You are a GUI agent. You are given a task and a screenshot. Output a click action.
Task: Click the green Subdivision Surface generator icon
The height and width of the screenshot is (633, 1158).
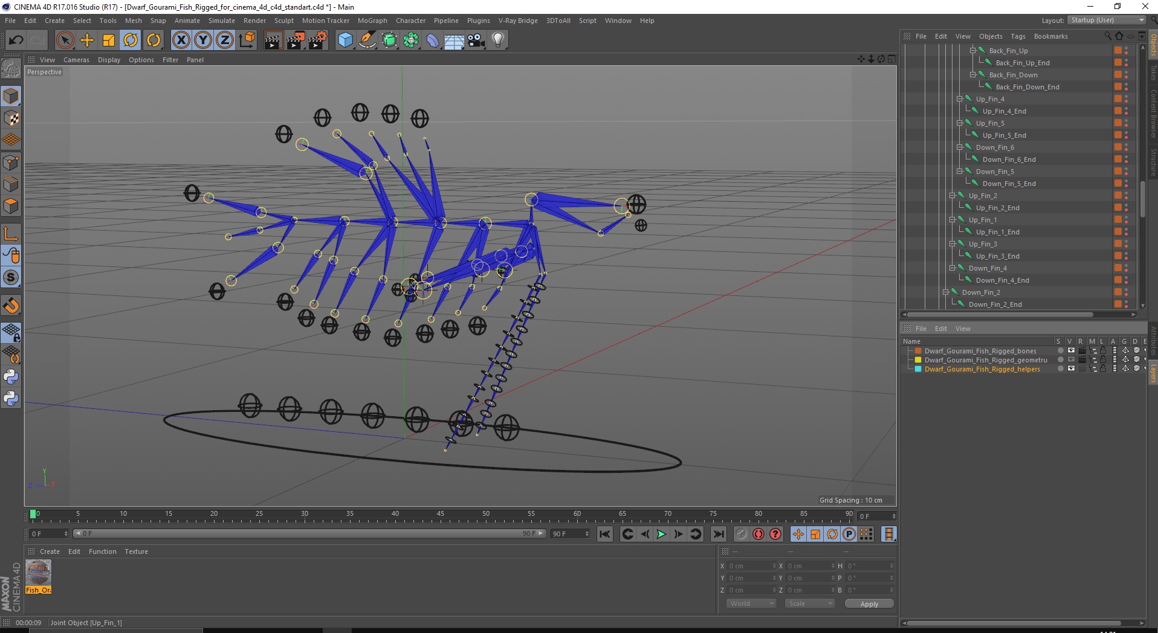pyautogui.click(x=390, y=40)
